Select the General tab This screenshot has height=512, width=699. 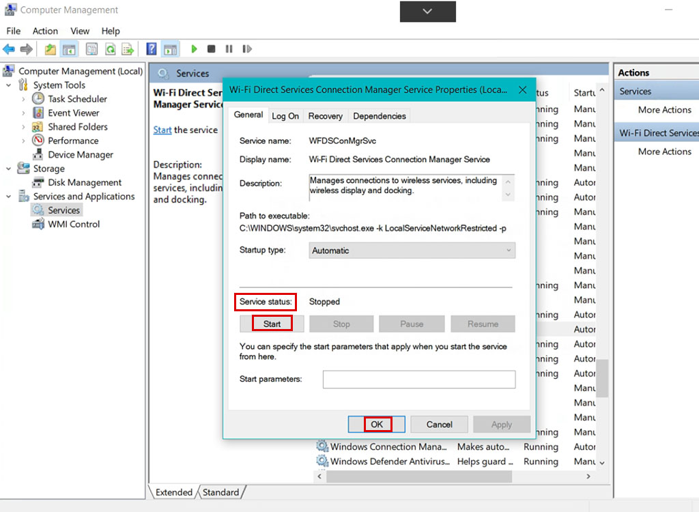coord(248,115)
